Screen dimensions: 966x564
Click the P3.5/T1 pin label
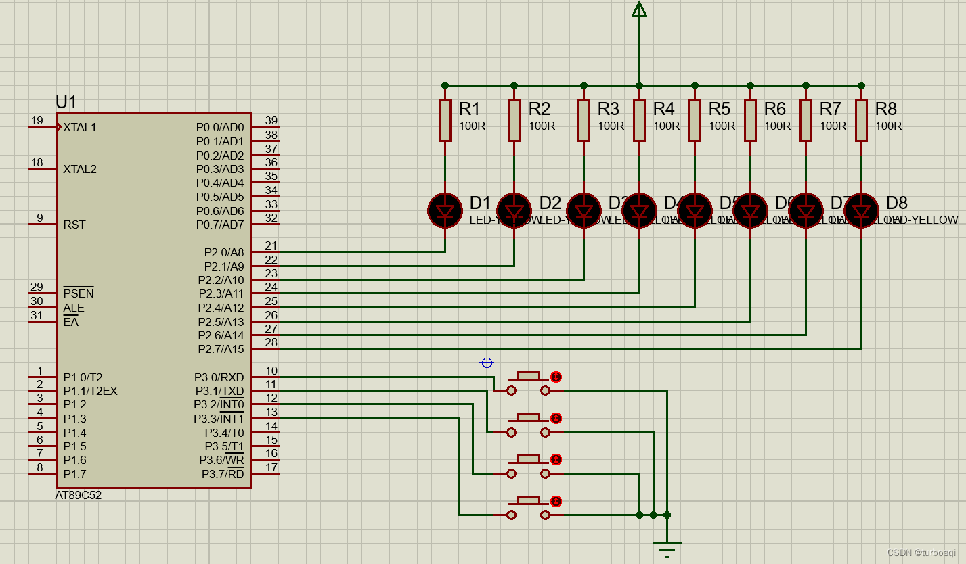224,446
